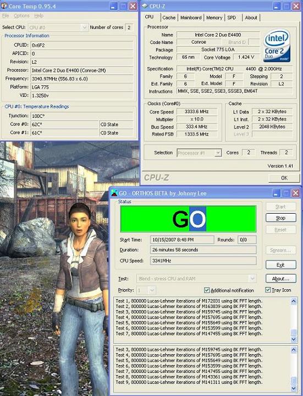This screenshot has width=303, height=396.
Task: Open the Test type dropdown in ORTHOS
Action: 252,279
